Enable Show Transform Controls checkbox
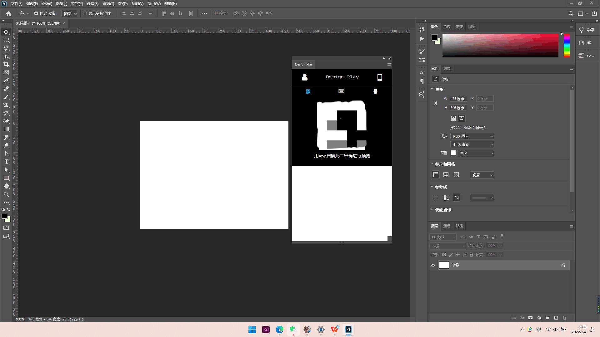600x337 pixels. [x=85, y=13]
